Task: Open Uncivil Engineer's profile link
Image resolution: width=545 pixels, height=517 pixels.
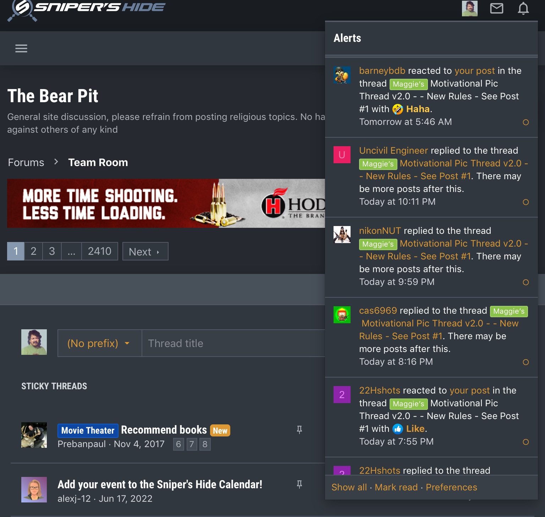Action: point(393,150)
